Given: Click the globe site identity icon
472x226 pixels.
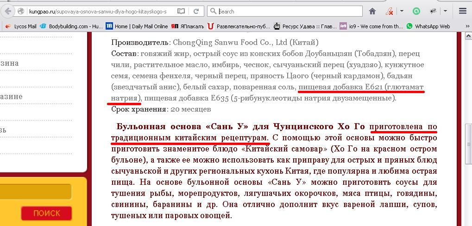Looking at the screenshot, I should pyautogui.click(x=21, y=12).
